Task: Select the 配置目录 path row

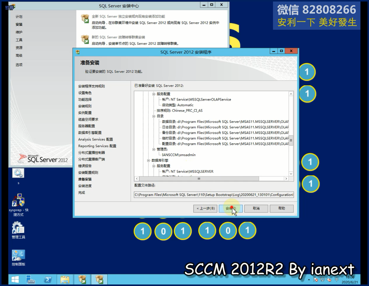Action: point(225,144)
